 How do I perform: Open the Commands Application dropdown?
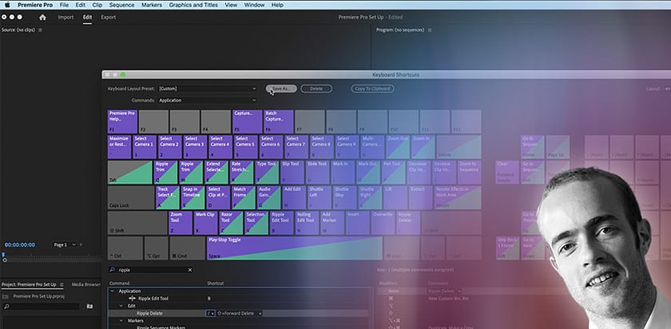[207, 100]
